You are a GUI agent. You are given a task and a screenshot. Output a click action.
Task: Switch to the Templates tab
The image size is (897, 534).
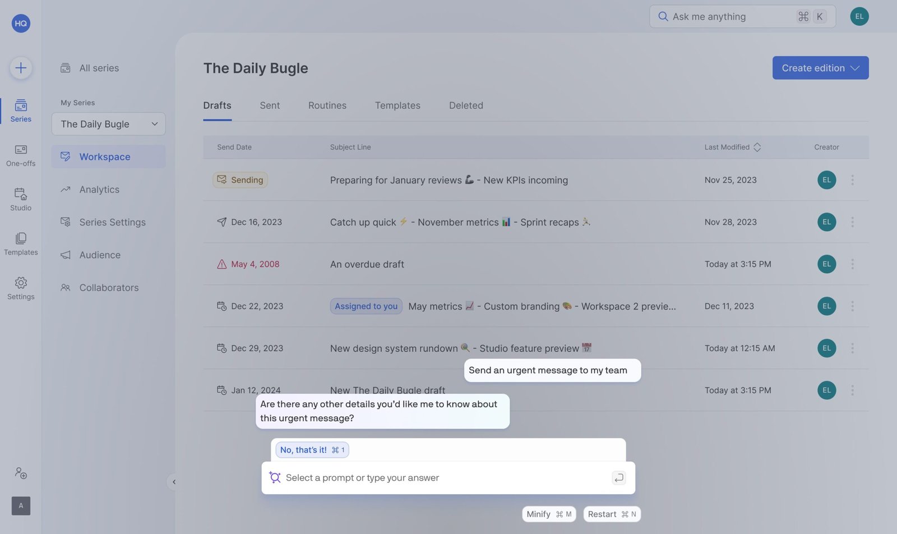click(x=397, y=105)
